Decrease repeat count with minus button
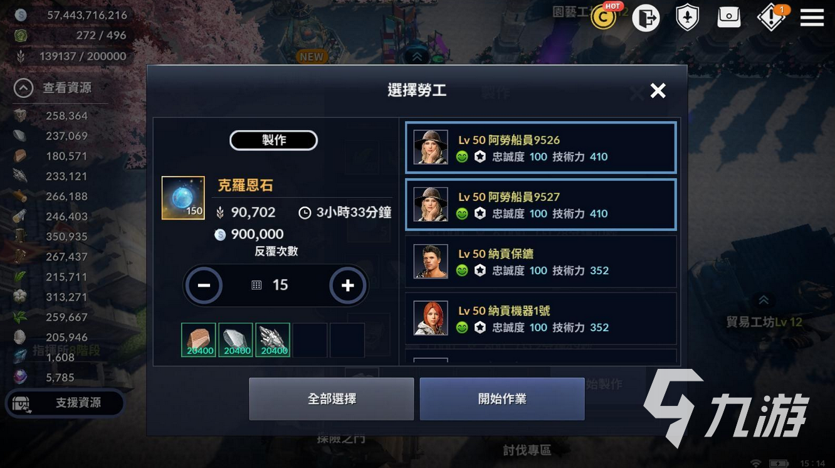This screenshot has width=835, height=468. coord(204,285)
